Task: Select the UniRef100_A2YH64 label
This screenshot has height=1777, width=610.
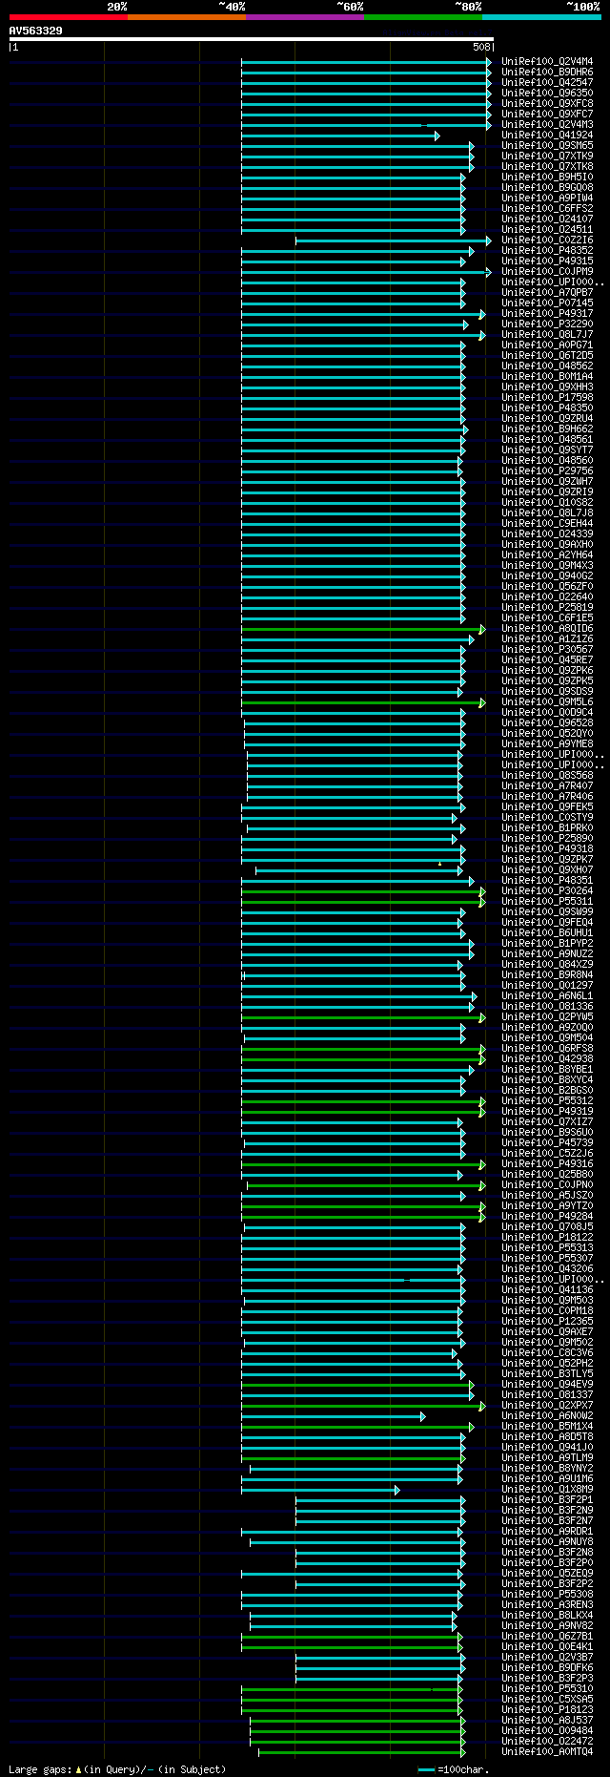Action: tap(547, 555)
